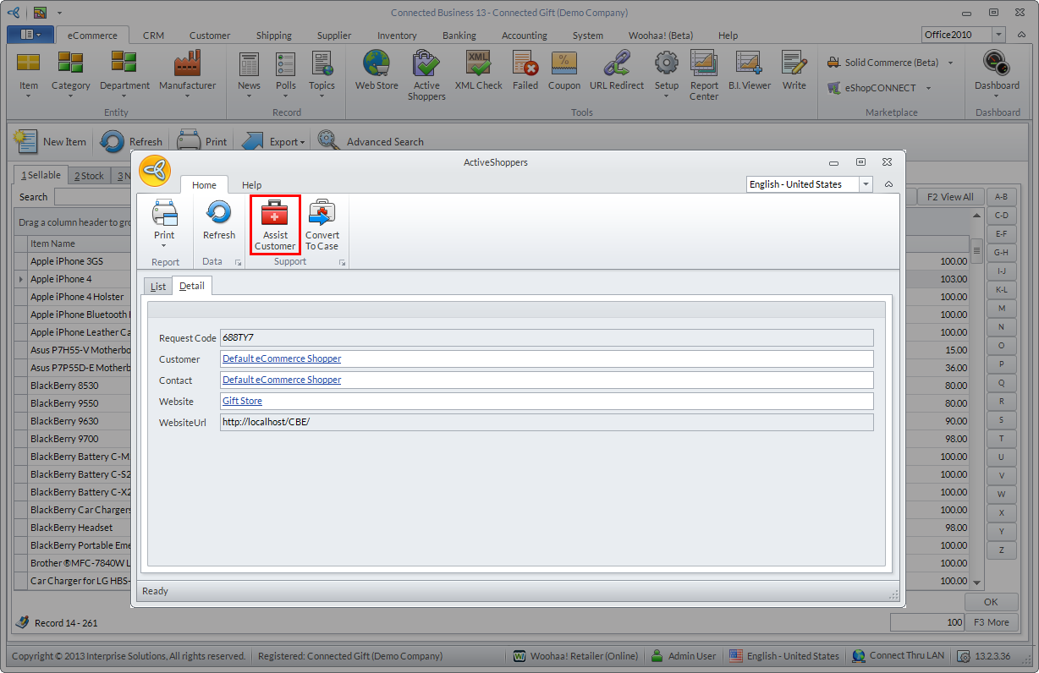
Task: Expand the English - United States language dropdown
Action: pos(866,184)
